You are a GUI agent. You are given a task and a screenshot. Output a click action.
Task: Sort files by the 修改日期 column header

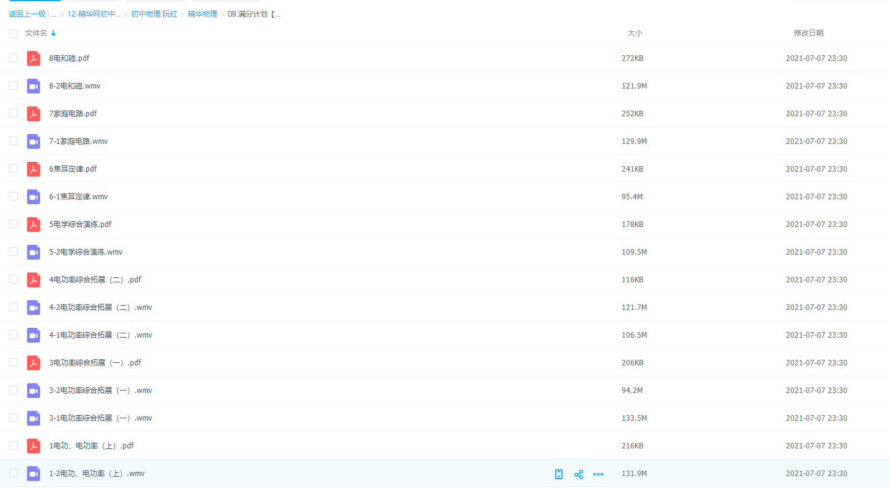[808, 33]
